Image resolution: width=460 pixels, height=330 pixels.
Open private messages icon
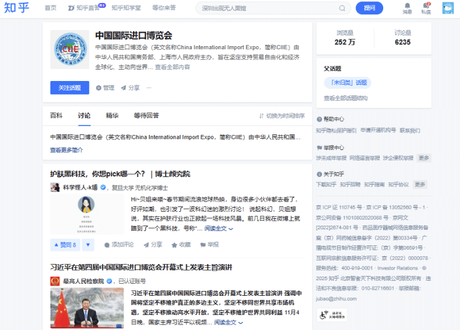point(426,5)
